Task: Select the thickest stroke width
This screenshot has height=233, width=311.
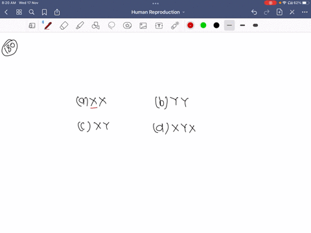Action: click(255, 25)
